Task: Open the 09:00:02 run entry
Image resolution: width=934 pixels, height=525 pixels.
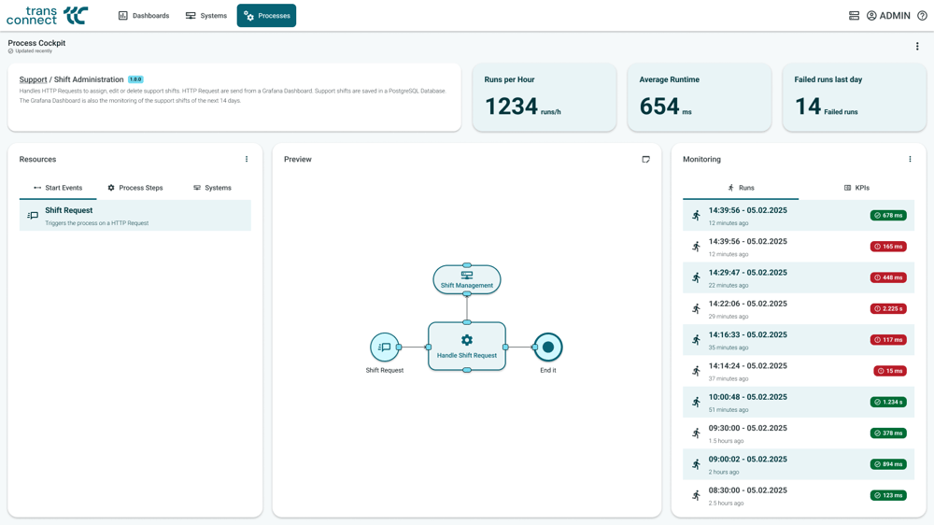Action: [x=799, y=464]
